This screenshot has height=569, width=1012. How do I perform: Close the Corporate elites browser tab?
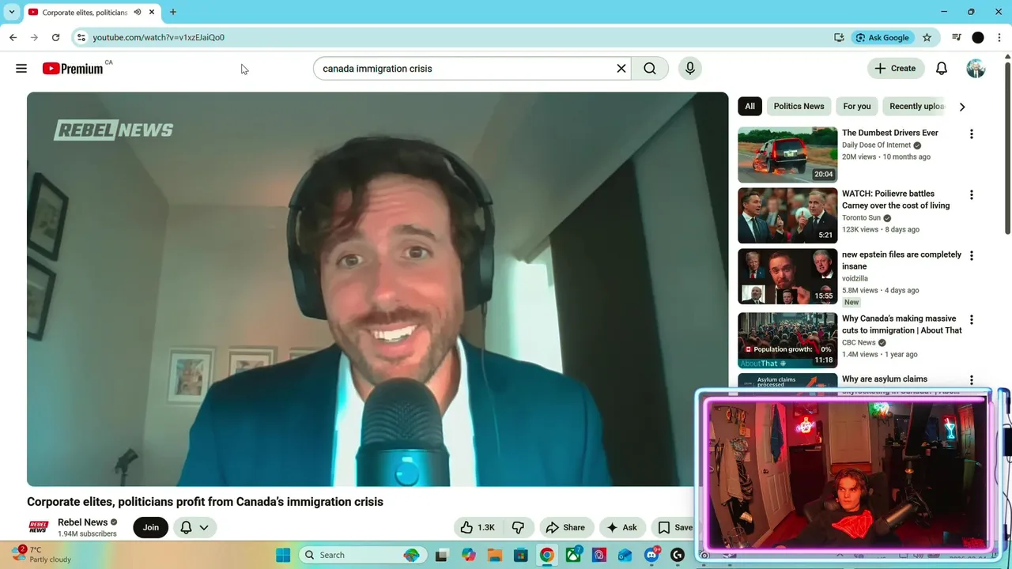(152, 12)
